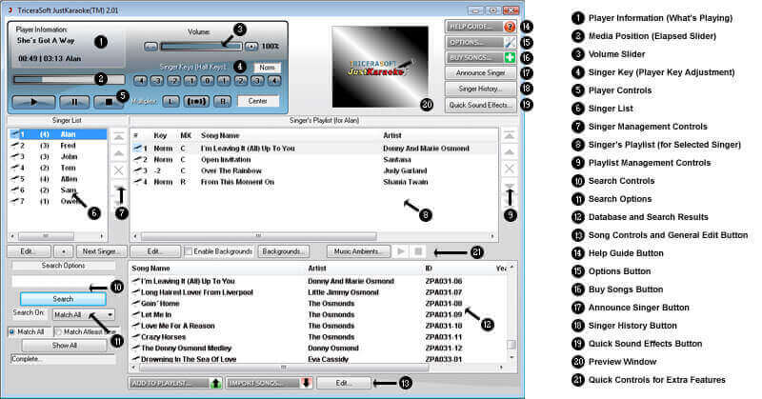
Task: Select singer John in Singer List
Action: click(57, 156)
